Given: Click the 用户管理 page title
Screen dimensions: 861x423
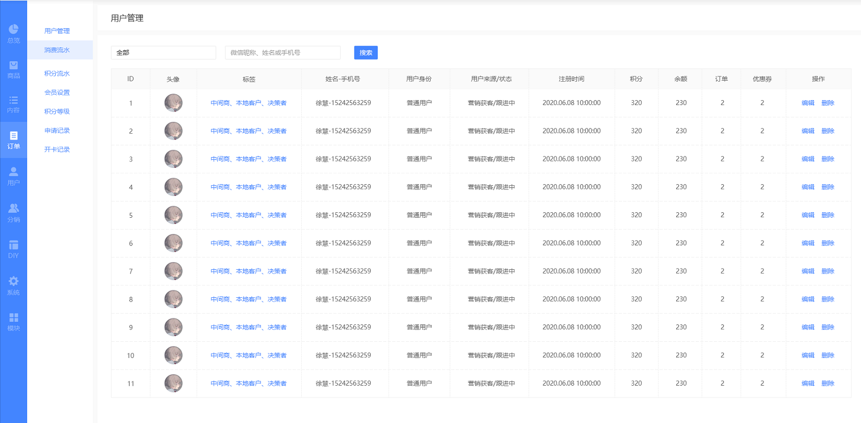Looking at the screenshot, I should [127, 18].
